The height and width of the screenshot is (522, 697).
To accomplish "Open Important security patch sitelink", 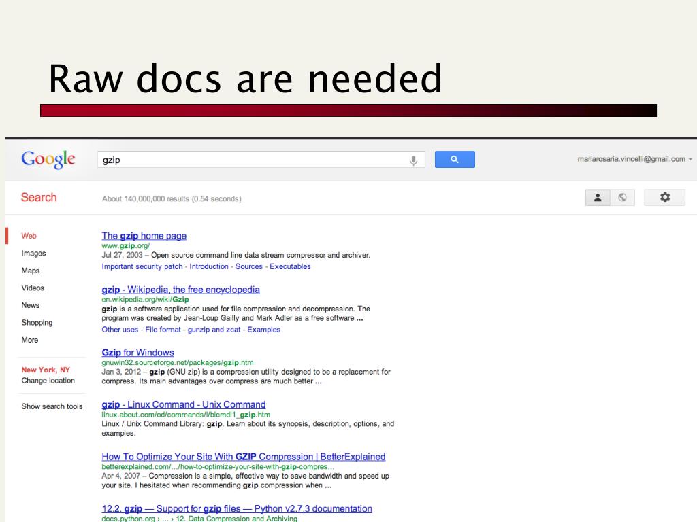I will point(142,266).
